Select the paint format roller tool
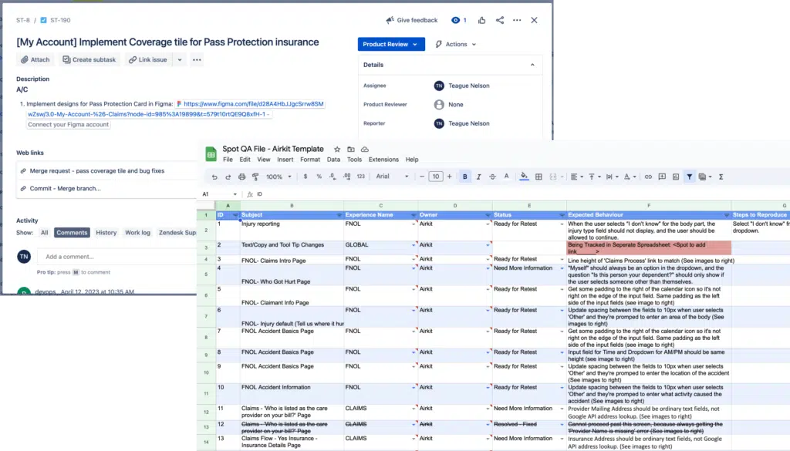Viewport: 790px width, 451px height. [255, 177]
